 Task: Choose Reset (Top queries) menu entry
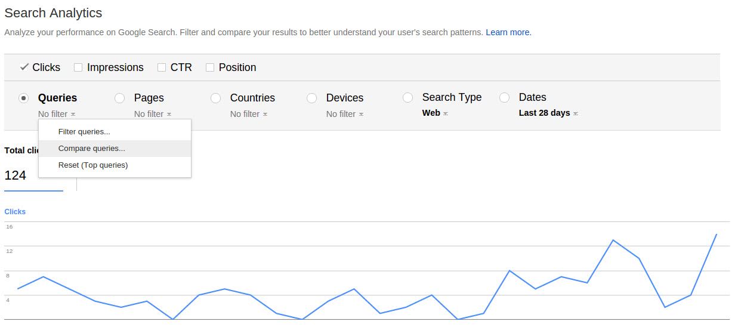93,165
